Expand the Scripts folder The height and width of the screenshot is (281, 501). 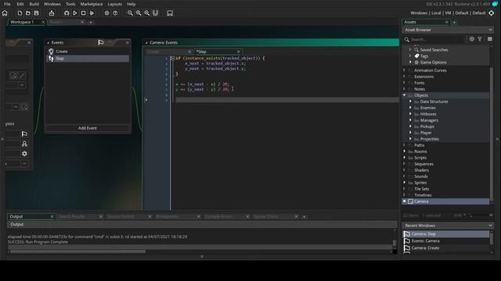click(404, 158)
